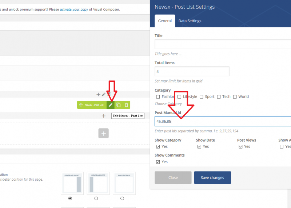Switch to the Data Settings tab

[190, 21]
